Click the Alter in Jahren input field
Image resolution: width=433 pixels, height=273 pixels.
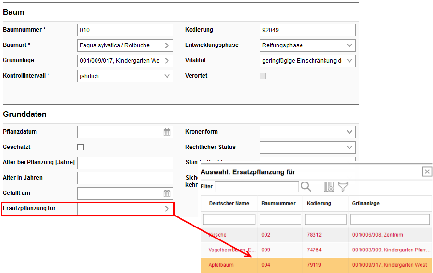[125, 178]
